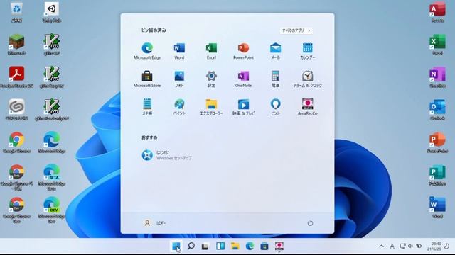
Task: Open the カレンダー (Calendar) pinned app
Action: [x=307, y=51]
